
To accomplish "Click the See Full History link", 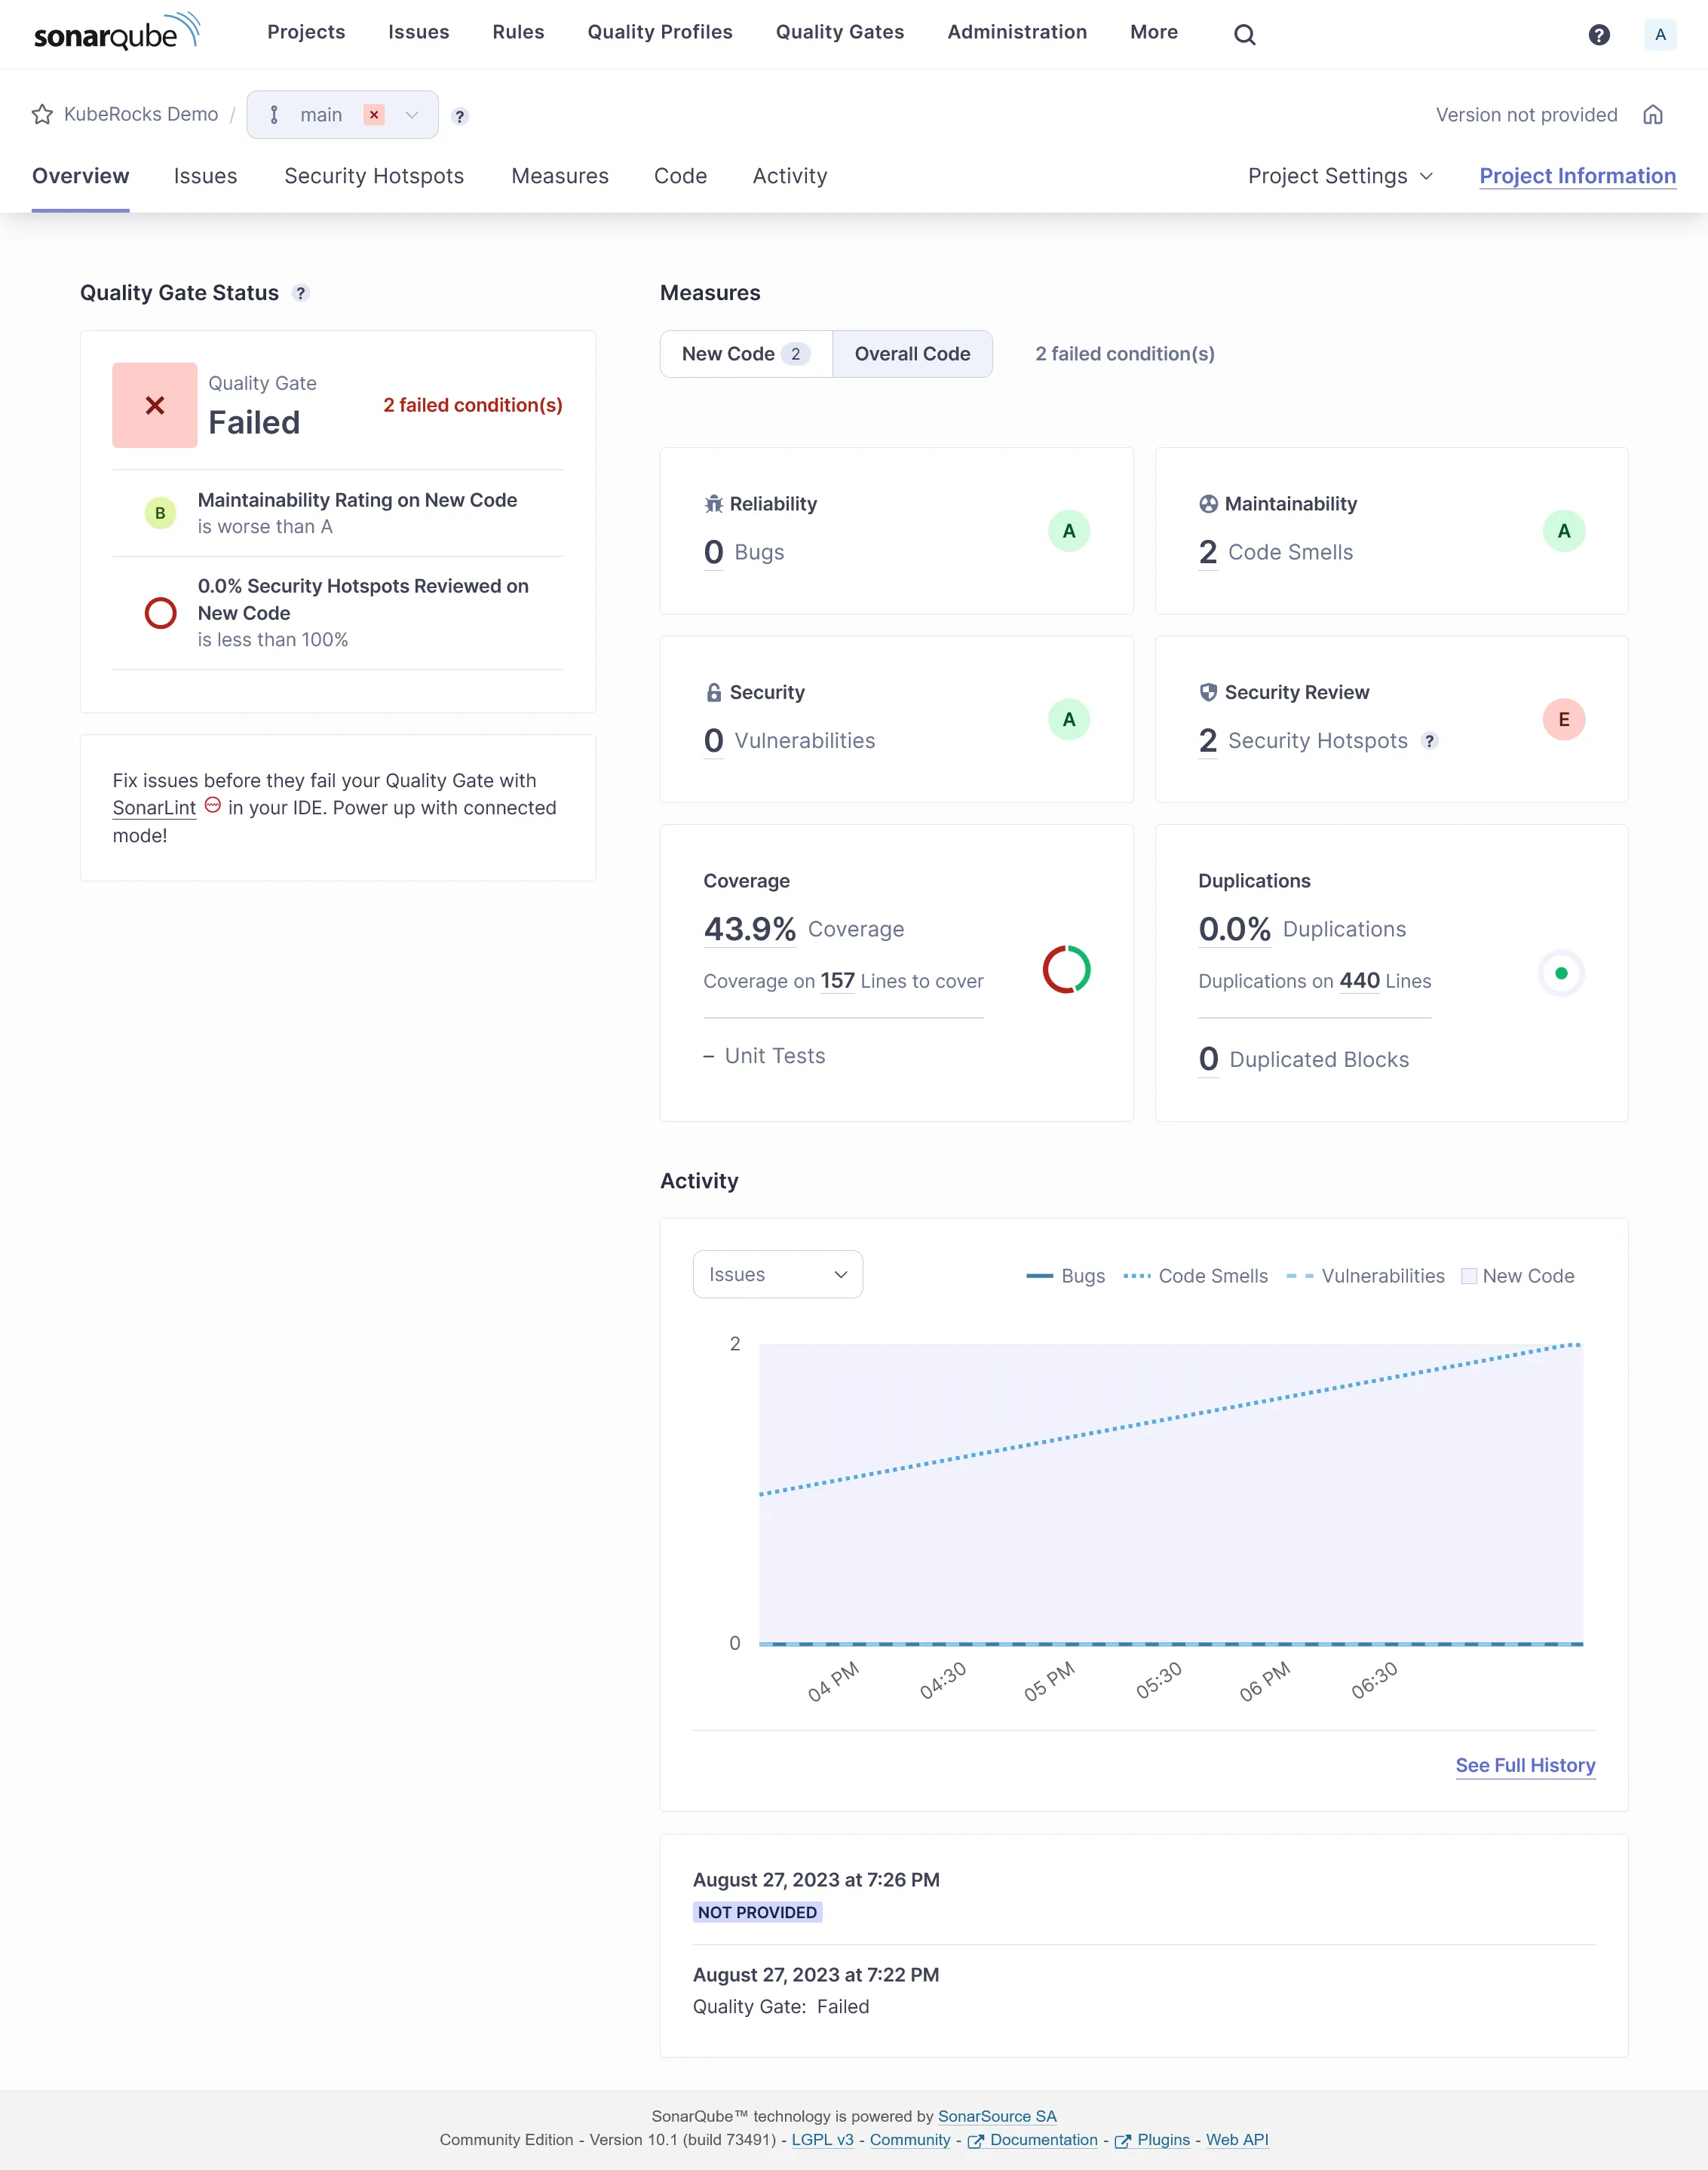I will 1525,1765.
